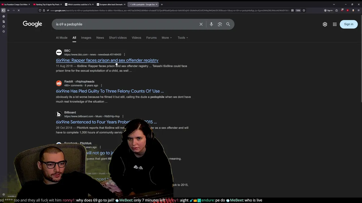Switch to Videos results
362x203 pixels.
pyautogui.click(x=136, y=38)
